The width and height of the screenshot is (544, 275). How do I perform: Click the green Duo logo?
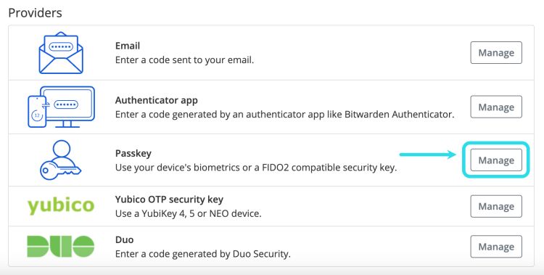[61, 246]
